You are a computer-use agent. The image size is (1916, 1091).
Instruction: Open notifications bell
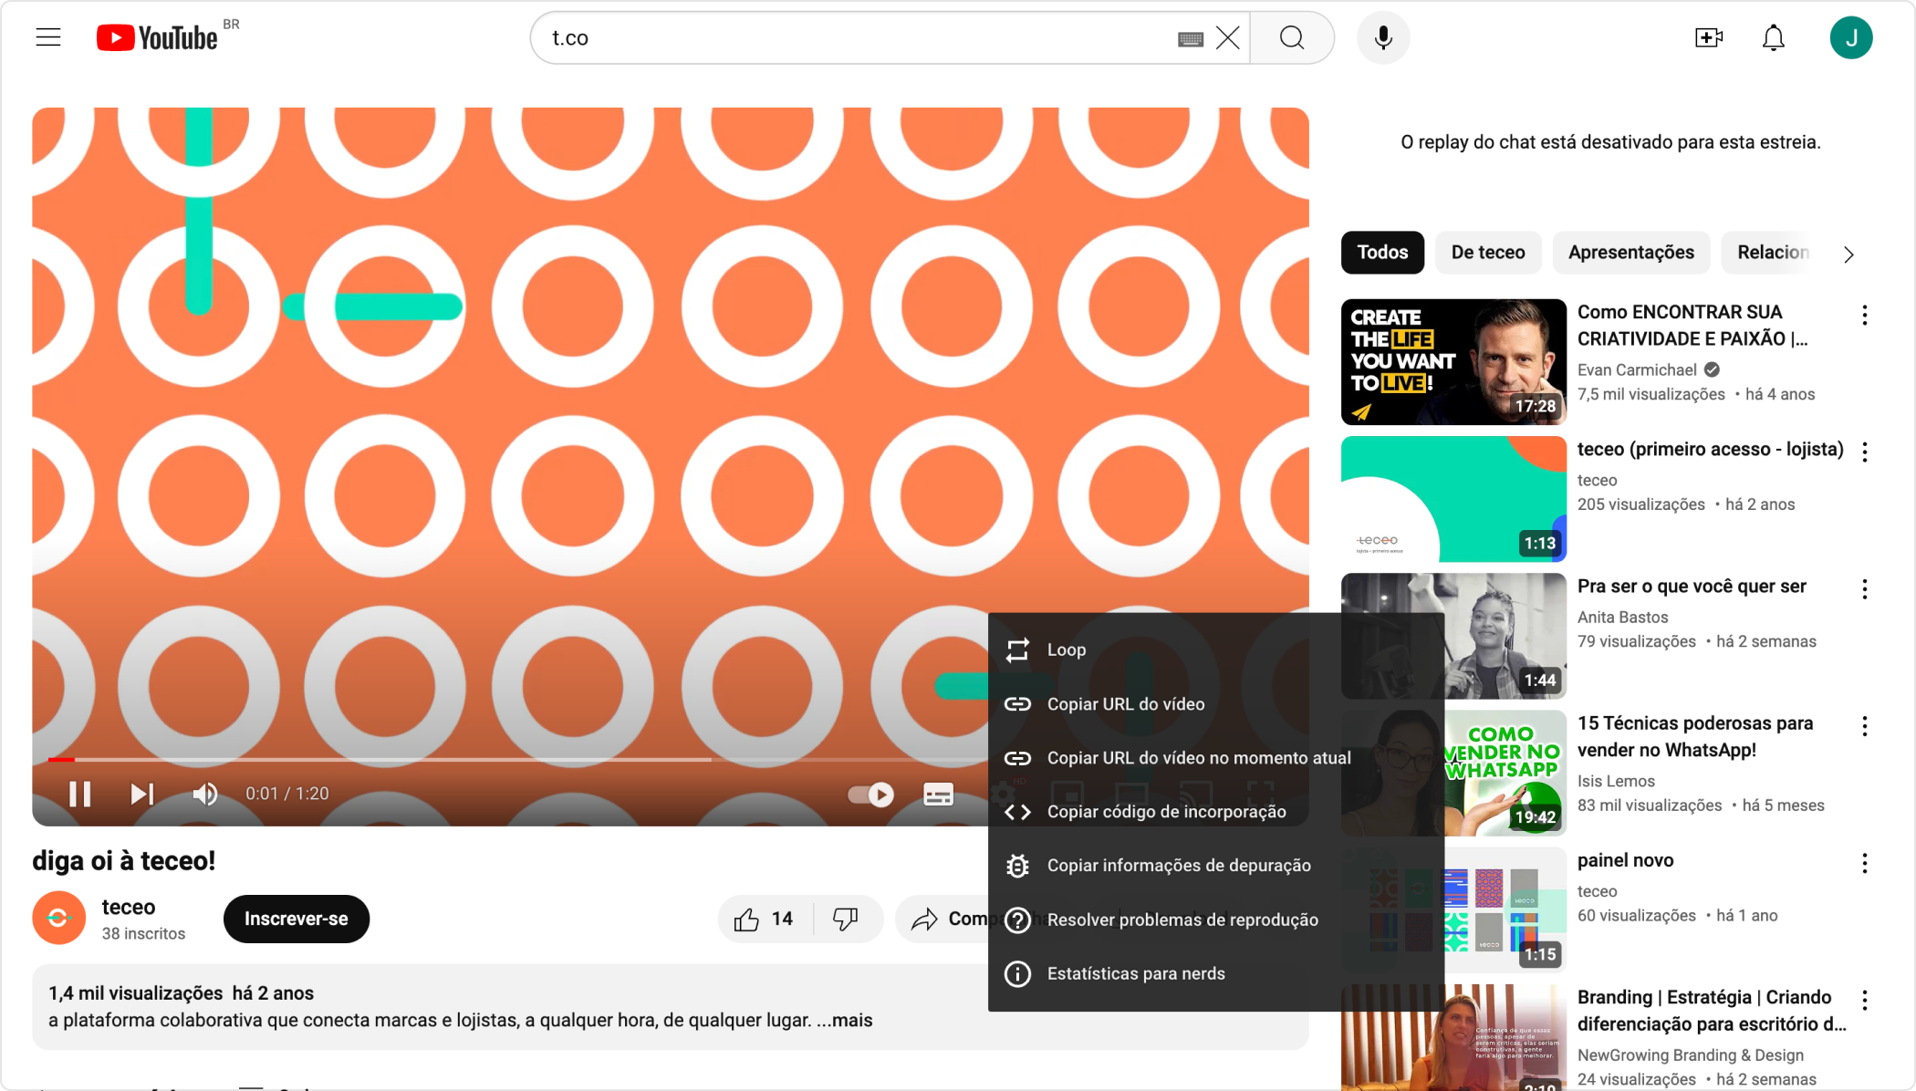point(1773,37)
